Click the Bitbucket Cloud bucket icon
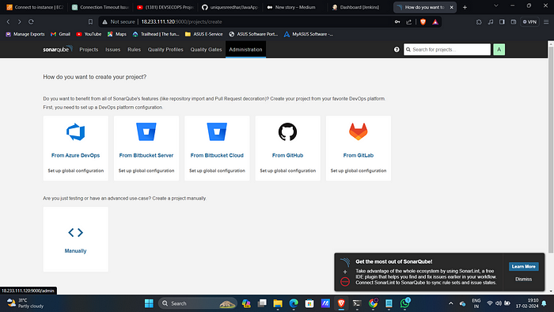Screen dimensions: 554x312 click(217, 131)
